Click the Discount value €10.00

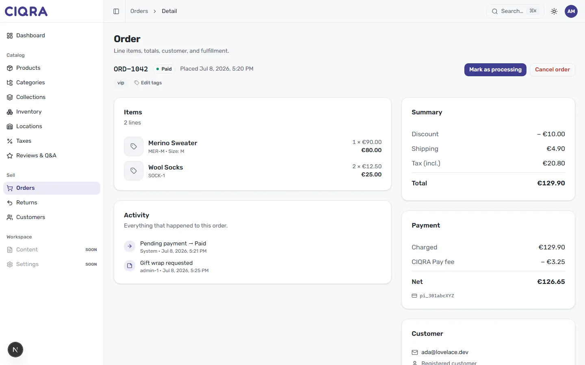pyautogui.click(x=551, y=134)
